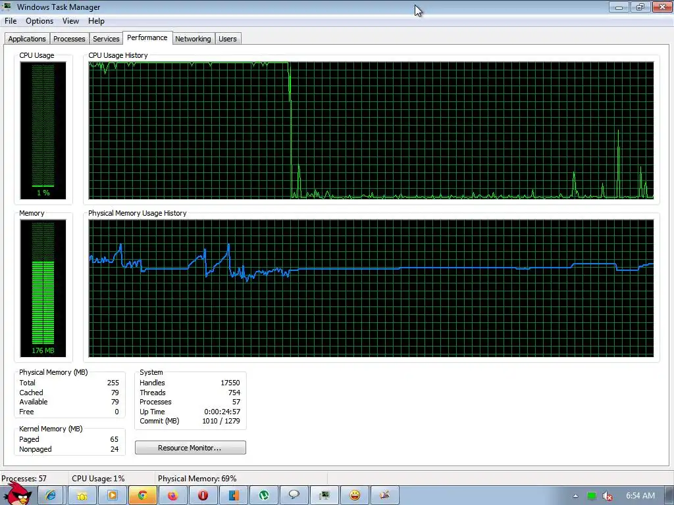
Task: Select the Task Manager taskbar icon
Action: click(324, 496)
